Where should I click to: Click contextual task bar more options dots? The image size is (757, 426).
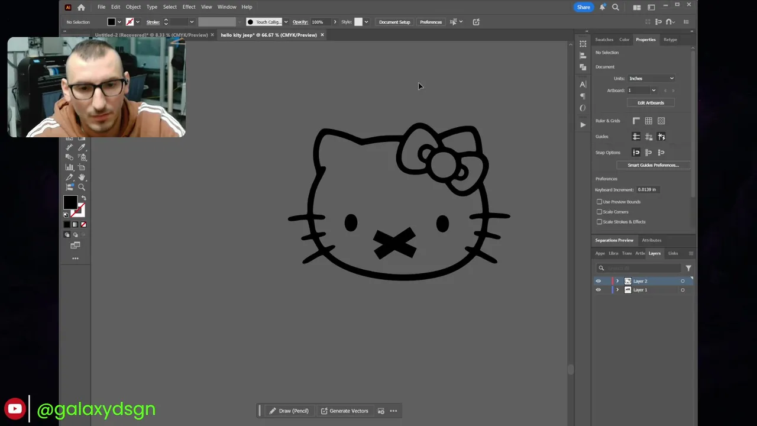pyautogui.click(x=393, y=411)
